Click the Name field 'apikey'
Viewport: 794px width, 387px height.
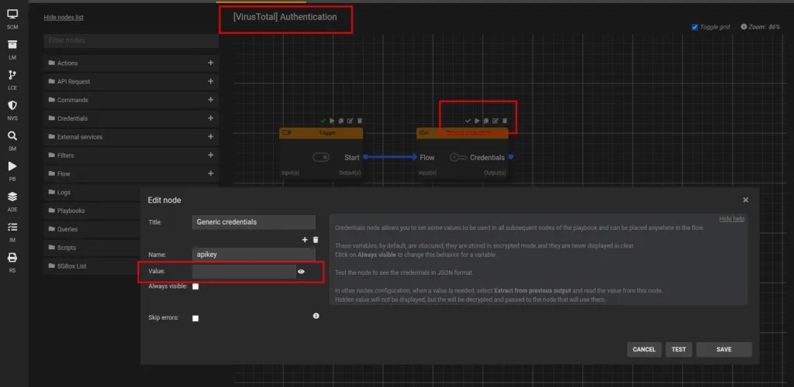click(254, 255)
